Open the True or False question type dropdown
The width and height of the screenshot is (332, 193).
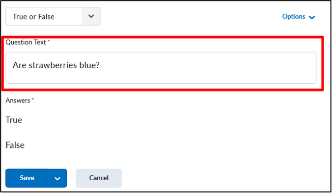[x=53, y=16]
